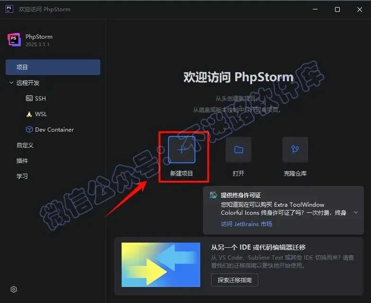Maximize the PhpStorm welcome window

coord(337,9)
